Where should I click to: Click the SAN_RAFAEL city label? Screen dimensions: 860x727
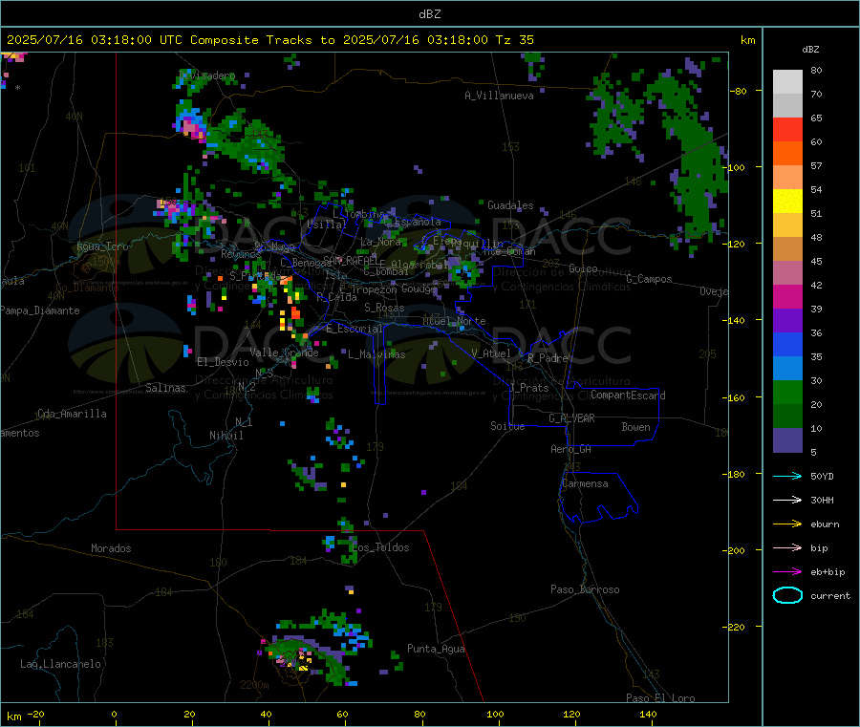(x=350, y=259)
